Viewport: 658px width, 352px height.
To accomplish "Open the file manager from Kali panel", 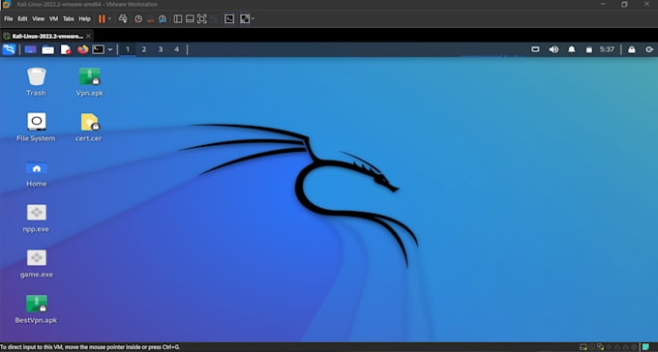I will coord(47,49).
